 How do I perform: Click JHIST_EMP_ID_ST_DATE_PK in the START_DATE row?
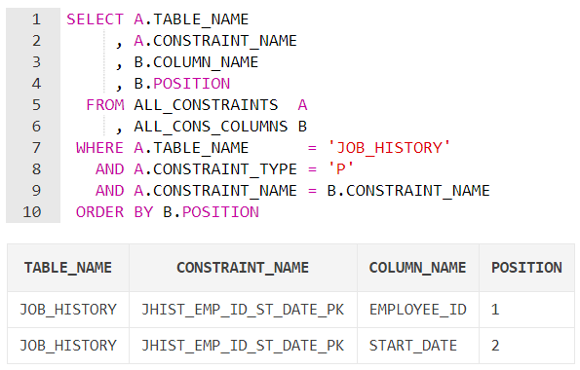click(x=243, y=346)
